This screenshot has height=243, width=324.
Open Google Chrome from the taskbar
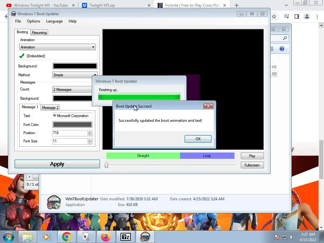[x=66, y=237]
